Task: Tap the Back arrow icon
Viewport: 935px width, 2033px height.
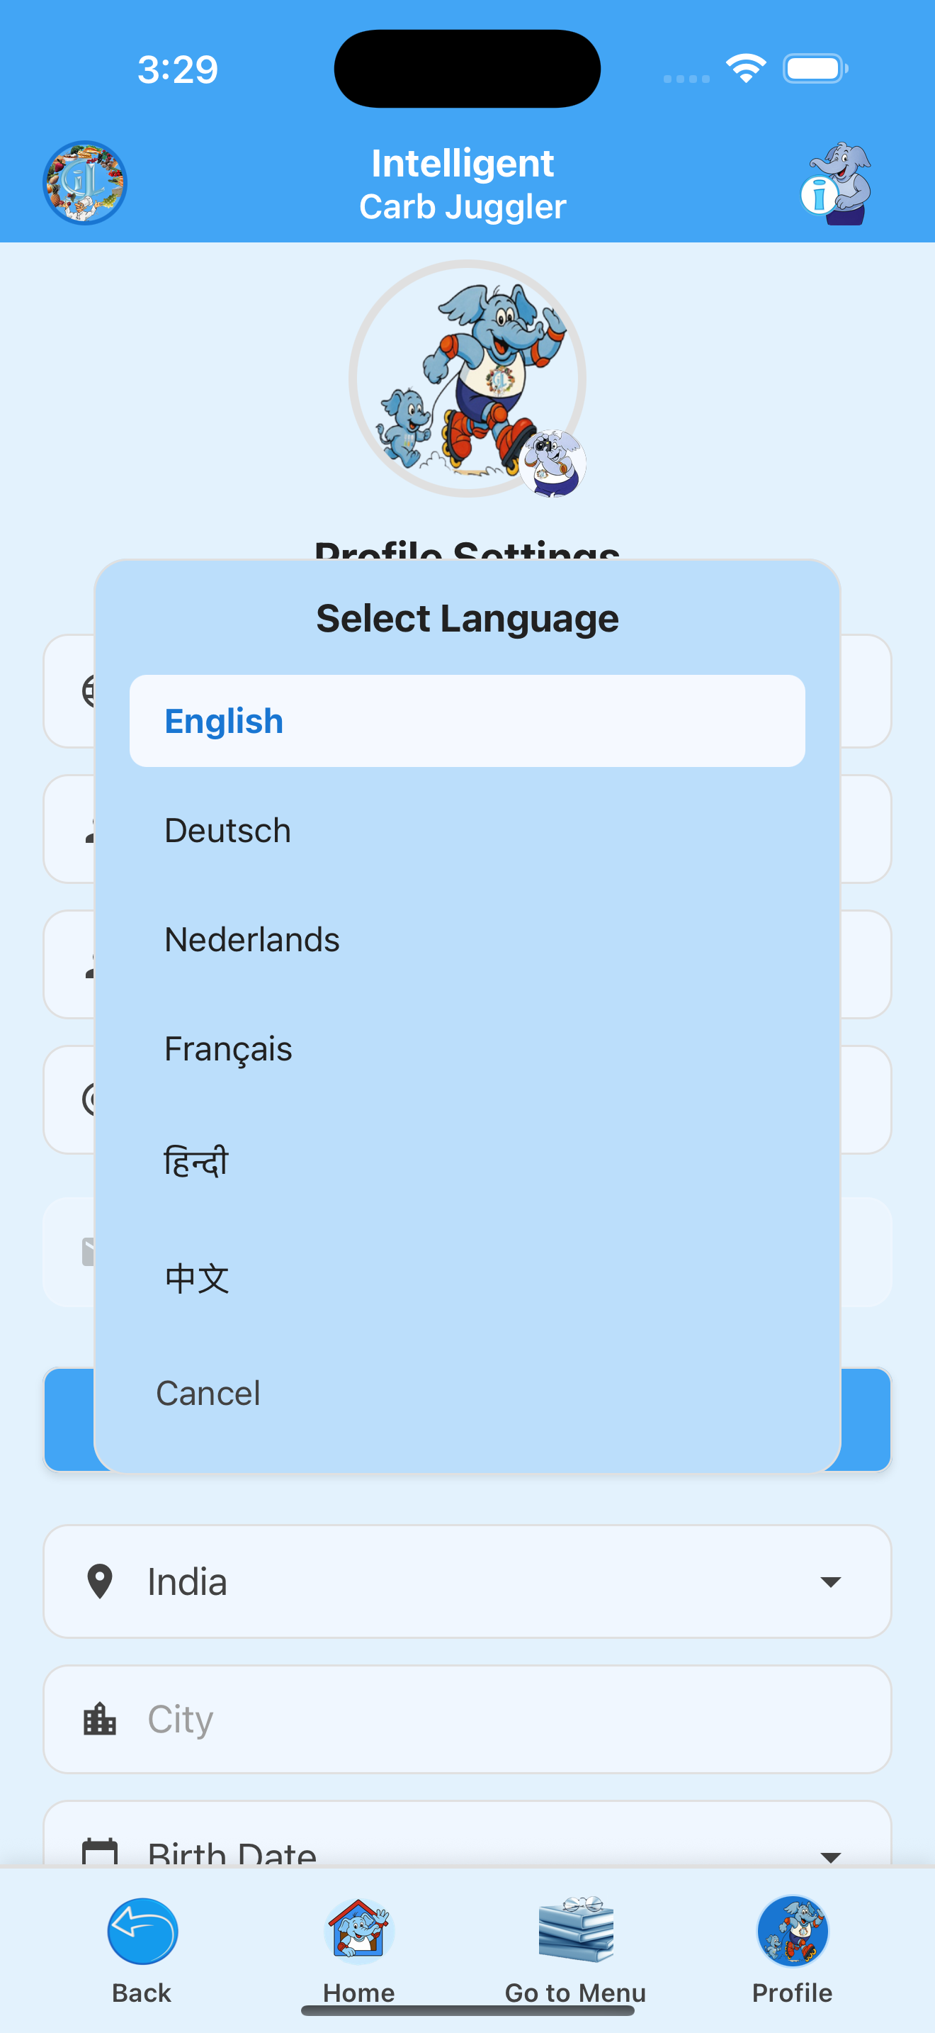Action: [x=142, y=1931]
